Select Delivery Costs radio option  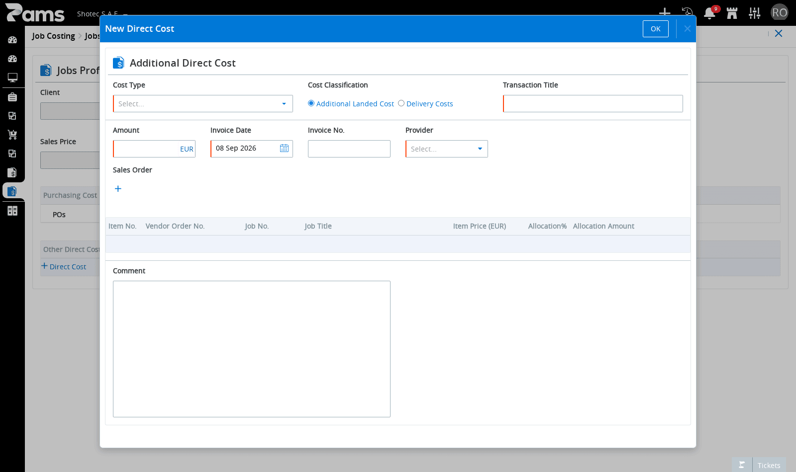click(x=401, y=103)
